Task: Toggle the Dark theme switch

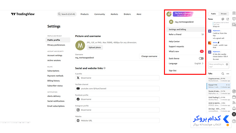Action: (x=201, y=59)
